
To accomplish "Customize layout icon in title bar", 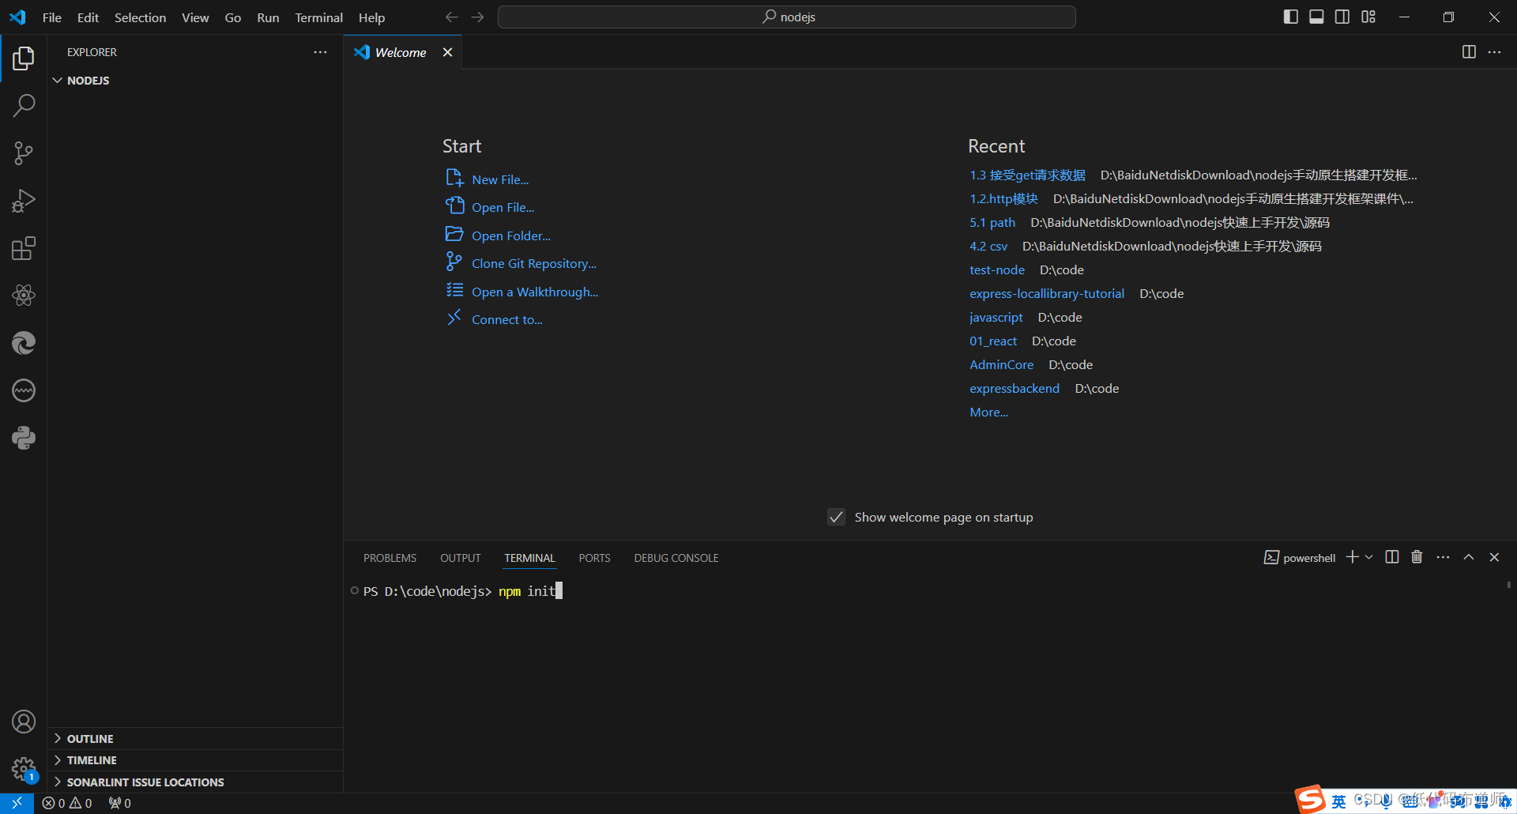I will click(x=1368, y=17).
